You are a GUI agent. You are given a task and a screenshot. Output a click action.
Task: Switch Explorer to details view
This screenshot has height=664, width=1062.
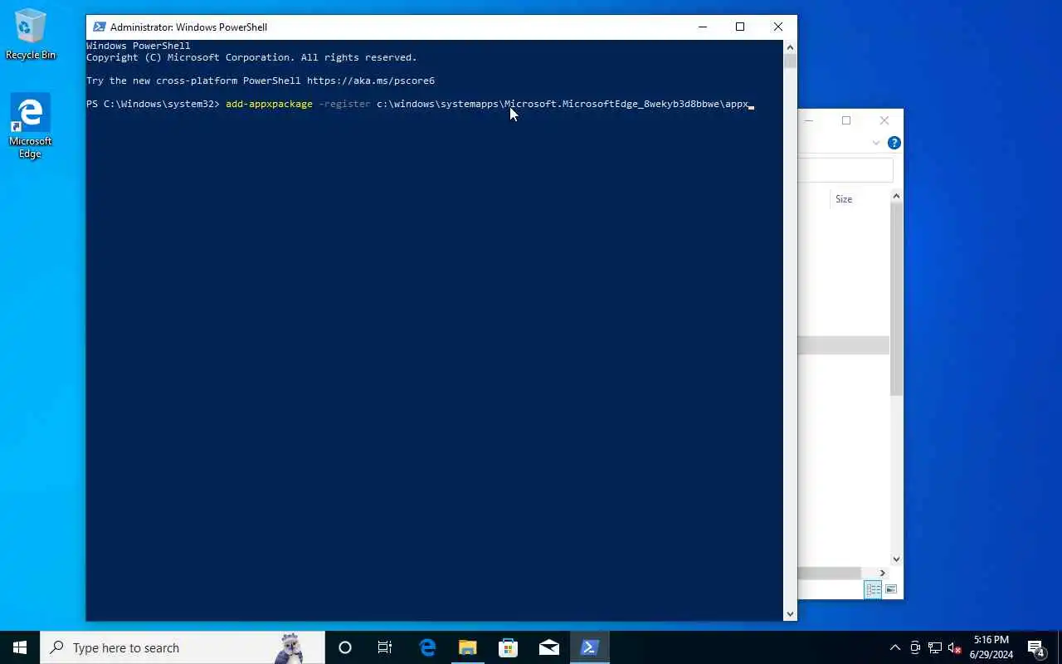coord(874,589)
